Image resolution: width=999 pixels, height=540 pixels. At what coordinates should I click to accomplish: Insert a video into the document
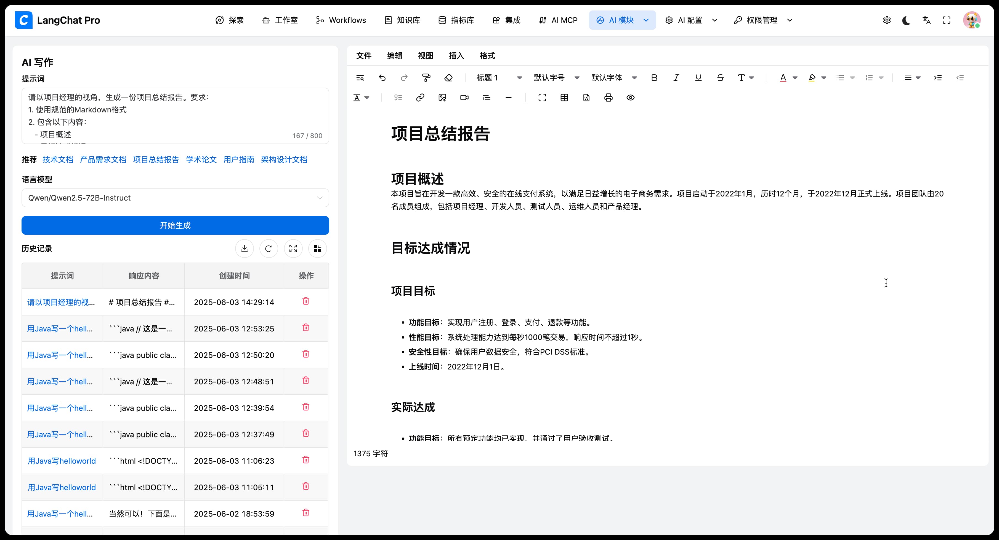pos(464,98)
